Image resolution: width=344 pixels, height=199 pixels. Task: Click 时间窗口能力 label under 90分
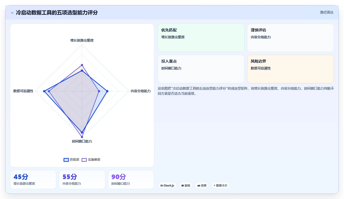pyautogui.click(x=121, y=183)
